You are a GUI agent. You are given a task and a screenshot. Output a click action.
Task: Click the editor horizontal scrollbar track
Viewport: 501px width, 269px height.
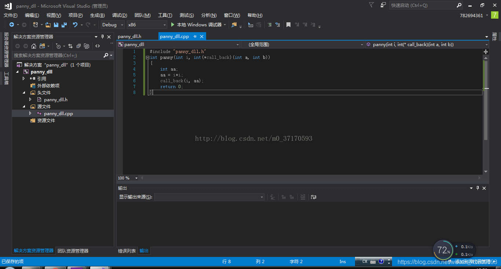pos(311,178)
